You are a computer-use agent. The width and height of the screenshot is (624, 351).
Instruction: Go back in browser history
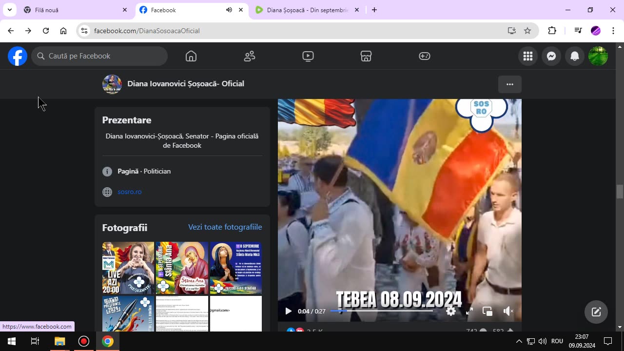(x=11, y=31)
